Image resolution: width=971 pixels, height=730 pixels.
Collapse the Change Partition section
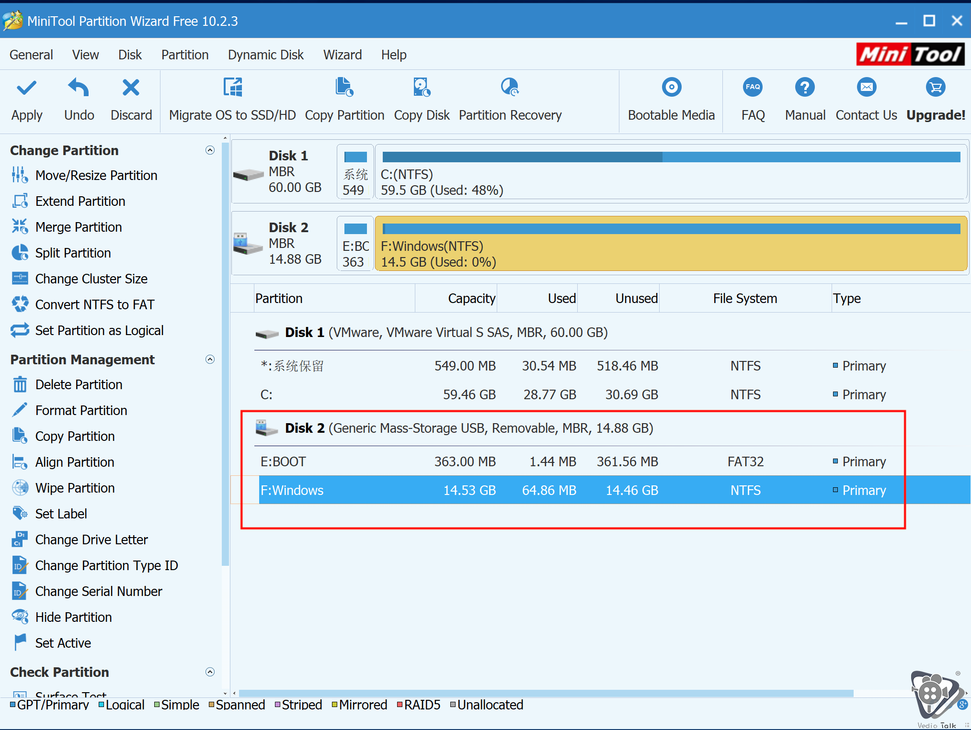pyautogui.click(x=210, y=150)
